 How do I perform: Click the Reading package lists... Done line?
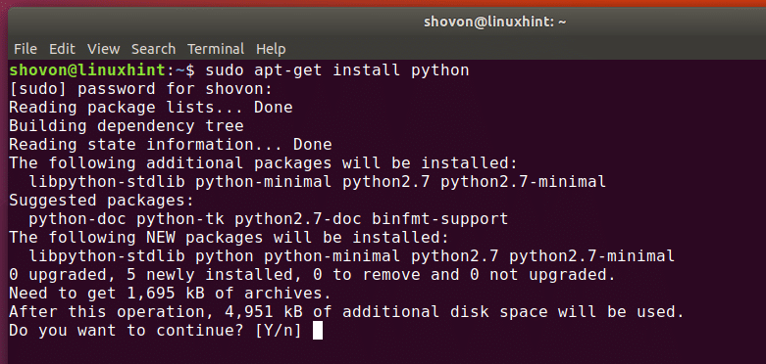pos(151,108)
